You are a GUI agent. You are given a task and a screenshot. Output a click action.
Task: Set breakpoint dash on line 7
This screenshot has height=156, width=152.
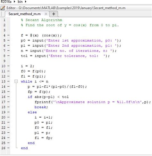point(8,51)
